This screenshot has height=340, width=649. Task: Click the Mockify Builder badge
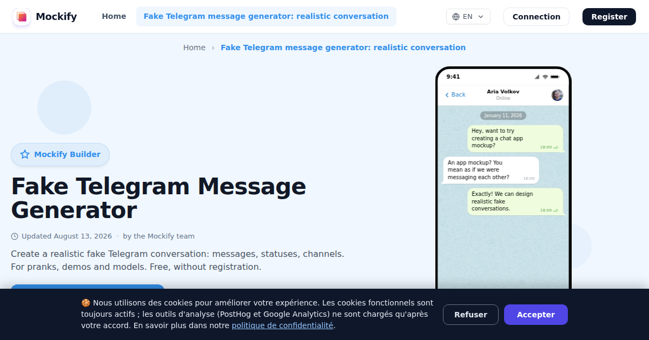click(x=60, y=154)
